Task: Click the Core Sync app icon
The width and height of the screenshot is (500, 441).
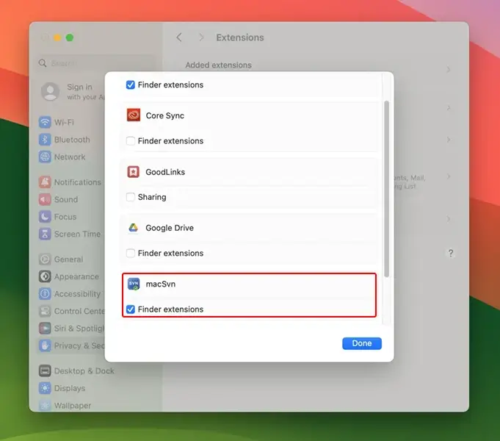Action: [x=134, y=115]
